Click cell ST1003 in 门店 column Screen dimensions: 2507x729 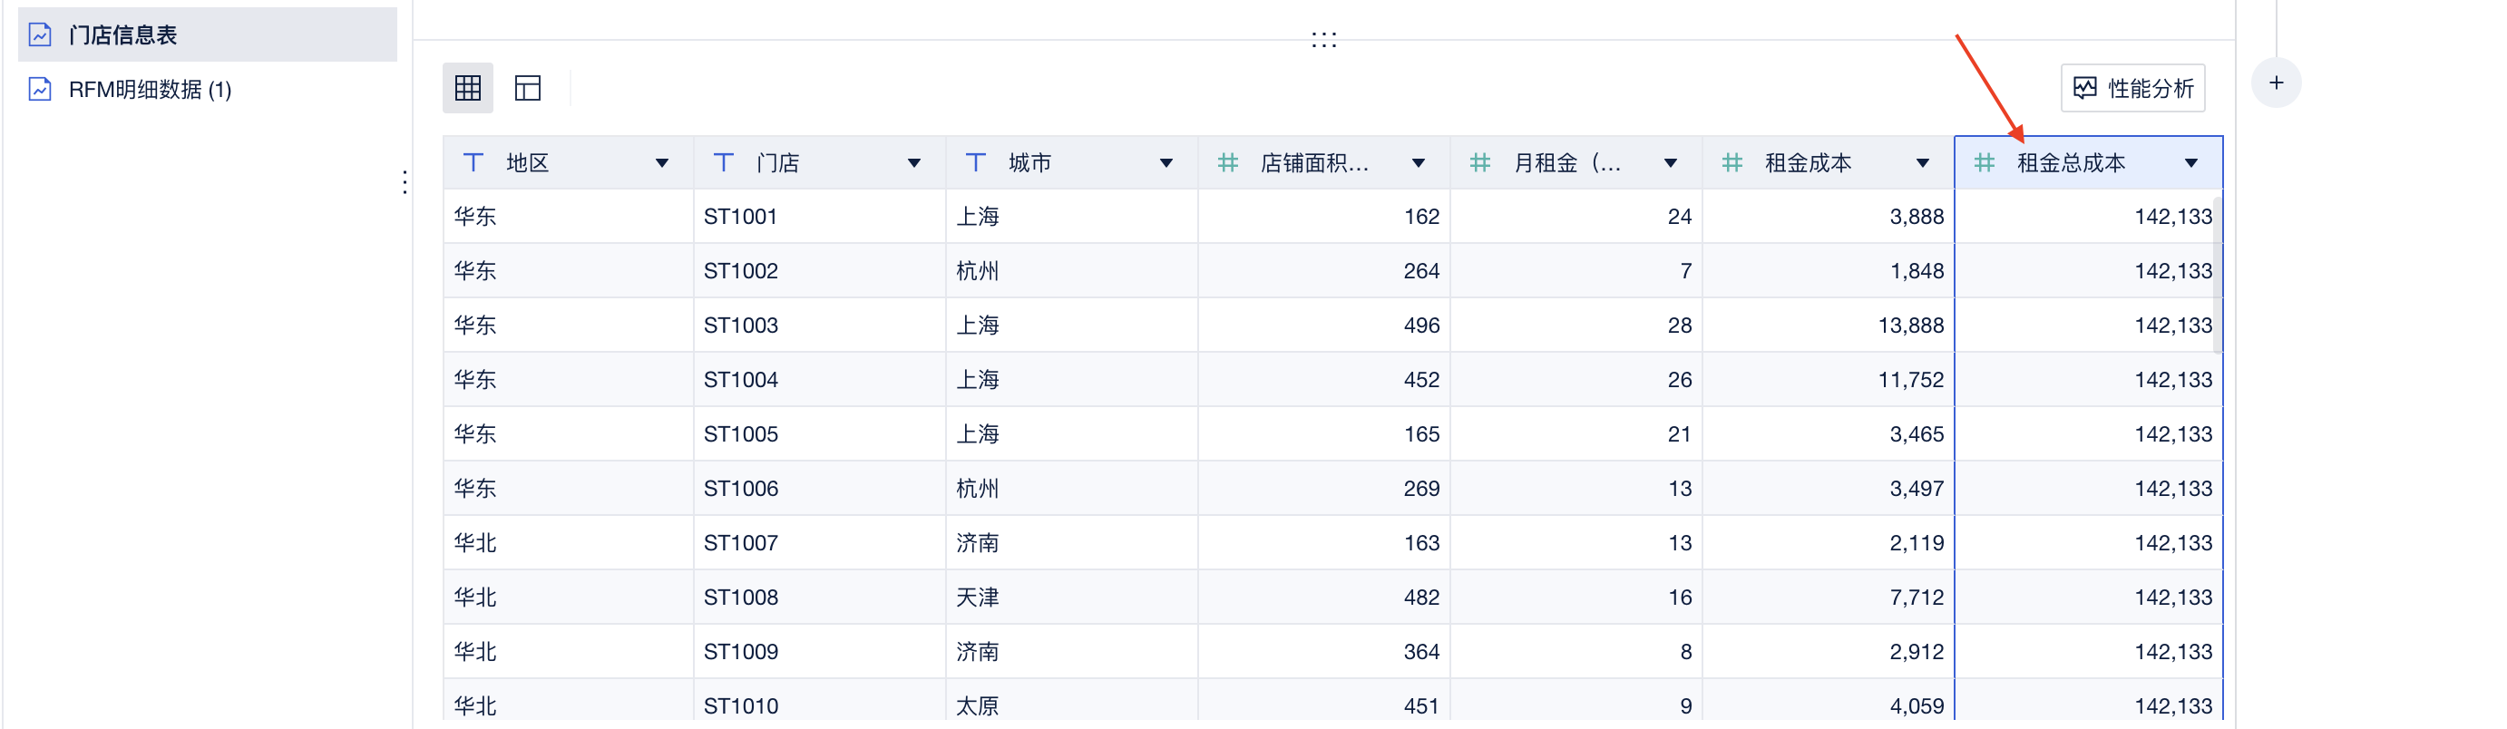819,326
